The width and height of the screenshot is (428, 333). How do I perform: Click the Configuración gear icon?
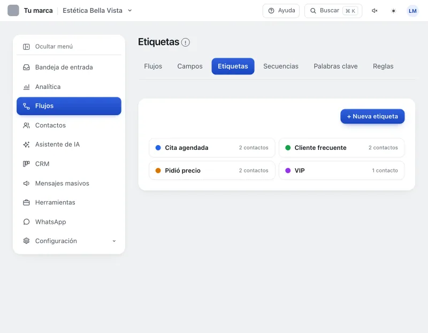click(x=26, y=241)
